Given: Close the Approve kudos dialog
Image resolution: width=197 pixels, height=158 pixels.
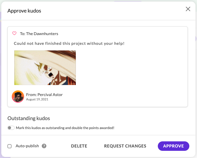Looking at the screenshot, I should 188,9.
